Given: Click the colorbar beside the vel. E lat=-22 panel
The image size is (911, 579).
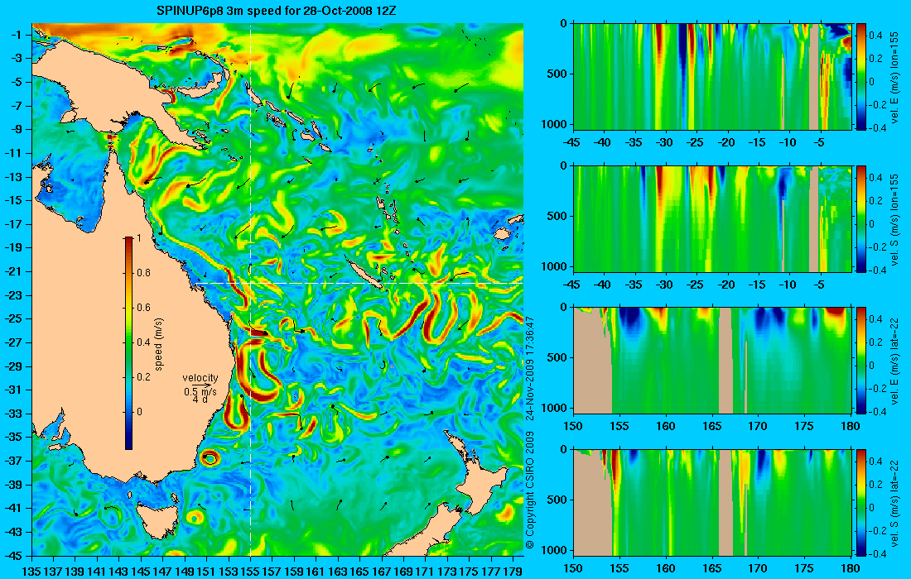Looking at the screenshot, I should [x=861, y=361].
